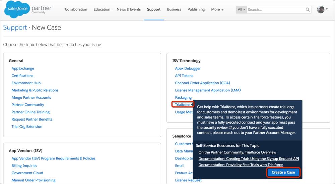Click the Create a Case button
335x184 pixels.
pyautogui.click(x=283, y=173)
